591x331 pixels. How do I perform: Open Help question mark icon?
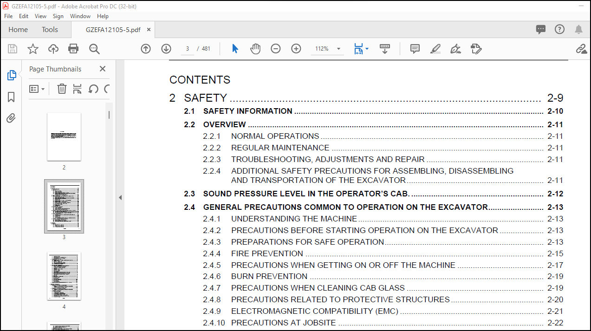point(559,29)
